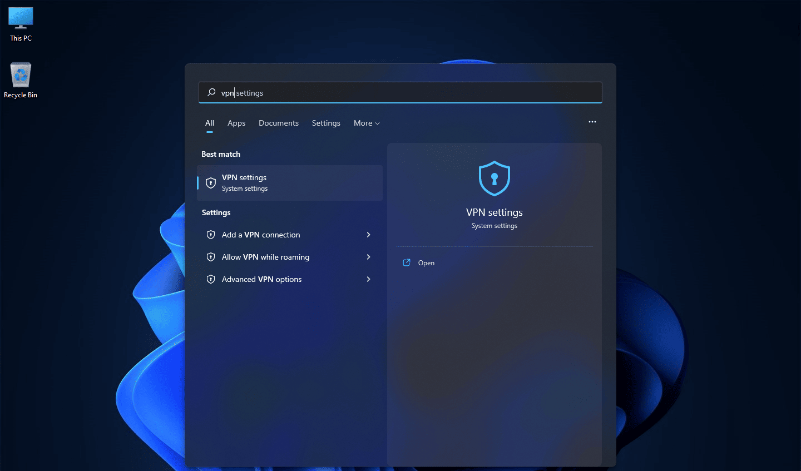
Task: Open the three-dots search options menu
Action: pos(592,122)
